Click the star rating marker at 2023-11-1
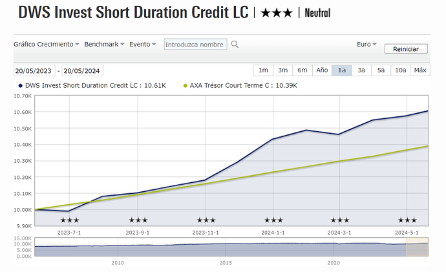The image size is (446, 272). click(206, 220)
